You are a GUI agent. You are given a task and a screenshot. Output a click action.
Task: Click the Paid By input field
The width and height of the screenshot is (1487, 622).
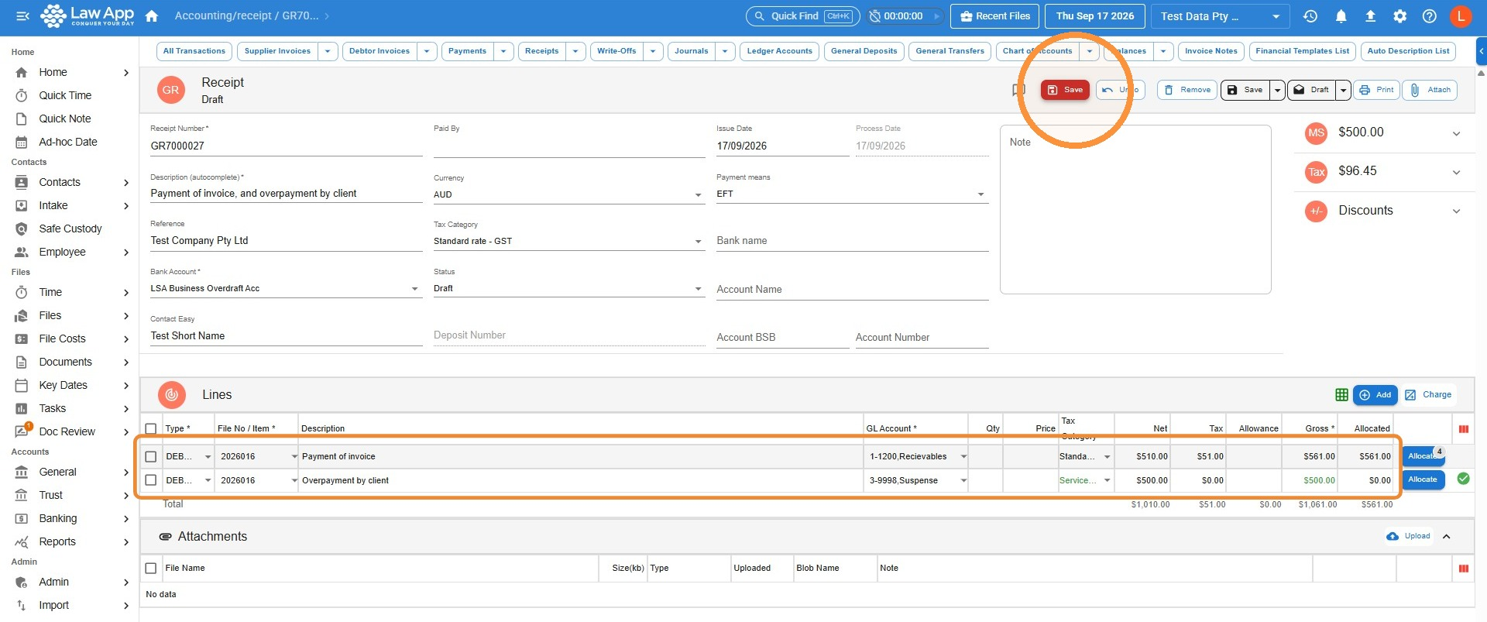(568, 146)
